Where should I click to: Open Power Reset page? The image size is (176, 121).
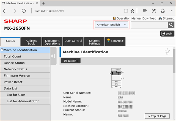25,82
